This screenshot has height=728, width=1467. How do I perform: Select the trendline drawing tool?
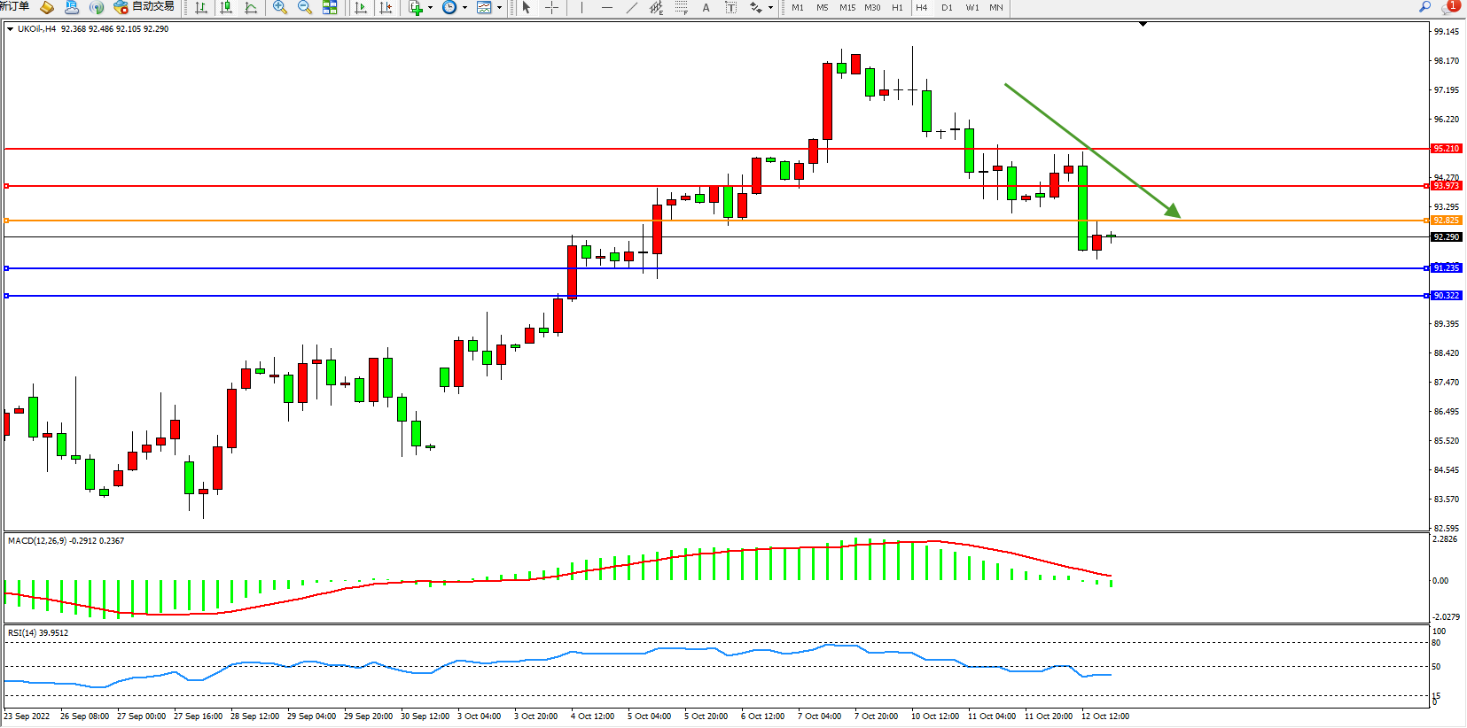[631, 8]
